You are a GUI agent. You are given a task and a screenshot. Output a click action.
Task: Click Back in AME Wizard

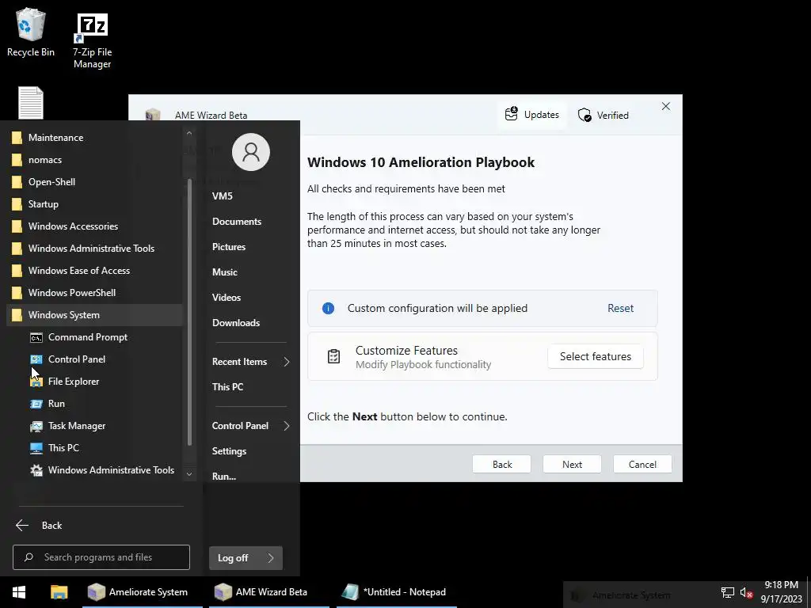501,464
